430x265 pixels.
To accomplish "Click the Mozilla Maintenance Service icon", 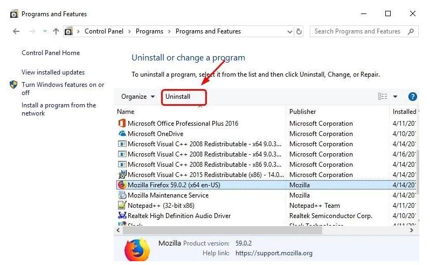I will (122, 195).
